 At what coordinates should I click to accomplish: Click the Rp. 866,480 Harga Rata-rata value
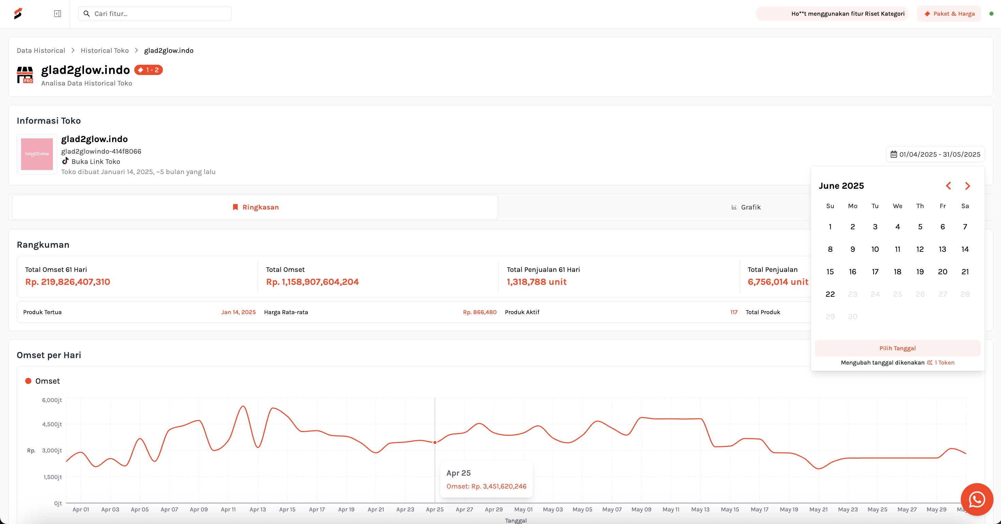[x=479, y=312]
